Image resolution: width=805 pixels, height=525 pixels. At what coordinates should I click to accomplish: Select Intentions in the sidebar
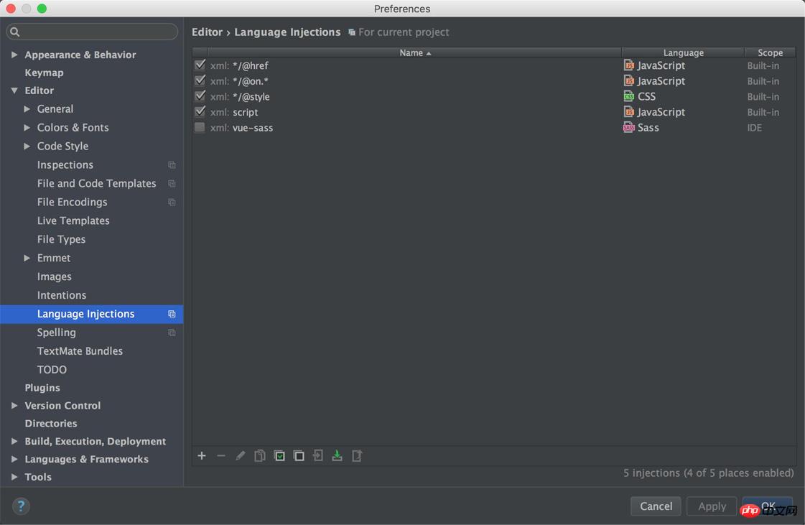point(62,295)
